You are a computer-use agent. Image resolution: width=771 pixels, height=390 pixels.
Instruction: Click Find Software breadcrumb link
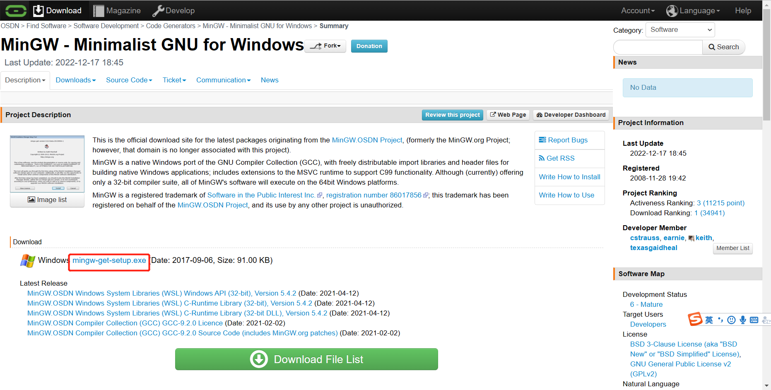pos(46,26)
